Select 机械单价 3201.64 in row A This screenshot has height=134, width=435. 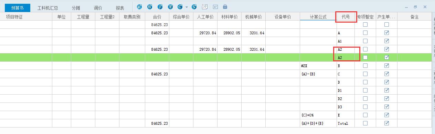[253, 33]
